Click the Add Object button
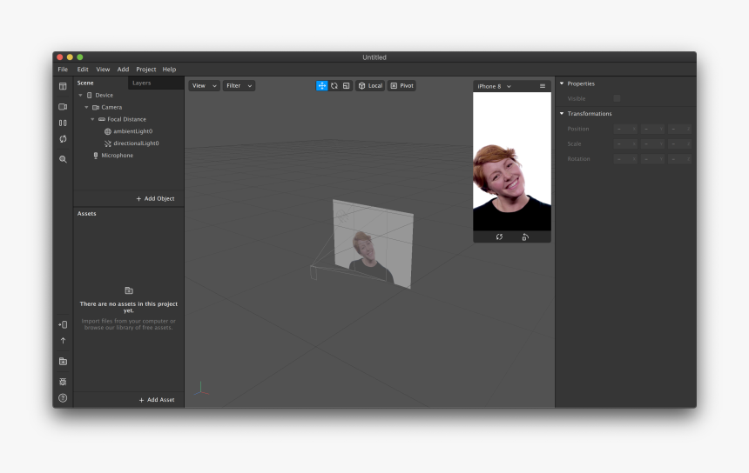This screenshot has height=473, width=749. (155, 198)
